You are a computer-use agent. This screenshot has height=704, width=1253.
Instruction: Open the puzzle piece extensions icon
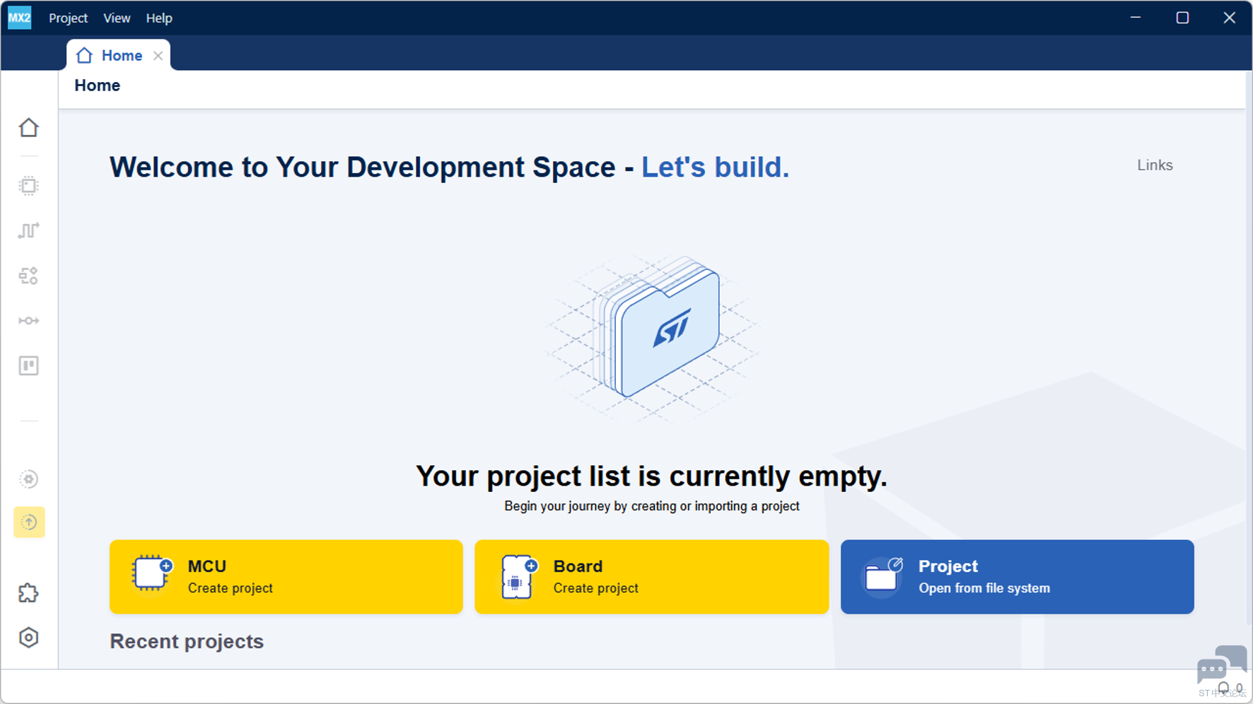(29, 593)
